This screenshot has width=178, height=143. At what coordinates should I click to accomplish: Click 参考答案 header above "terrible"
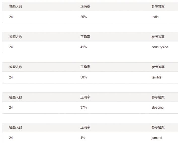coord(158,67)
